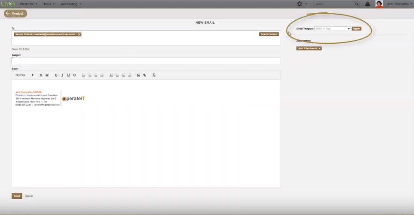Image resolution: width=414 pixels, height=215 pixels.
Task: Insert an image into the body
Action: pos(138,75)
